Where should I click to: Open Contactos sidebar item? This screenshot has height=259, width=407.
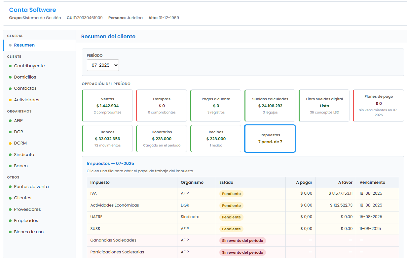[39, 88]
